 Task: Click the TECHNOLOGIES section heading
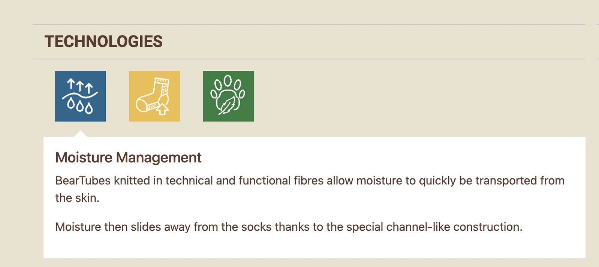(x=103, y=42)
